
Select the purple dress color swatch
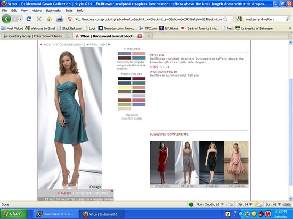coord(139,104)
